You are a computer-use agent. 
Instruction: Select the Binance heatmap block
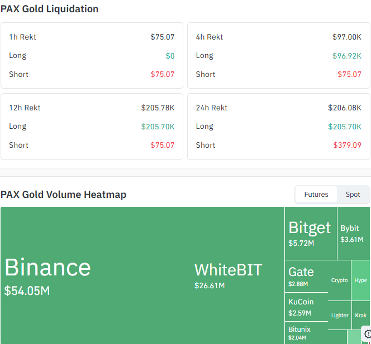click(95, 275)
